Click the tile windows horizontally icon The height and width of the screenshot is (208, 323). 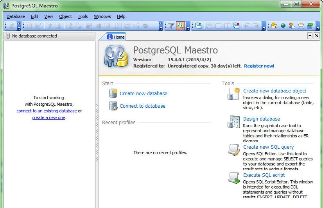[218, 26]
